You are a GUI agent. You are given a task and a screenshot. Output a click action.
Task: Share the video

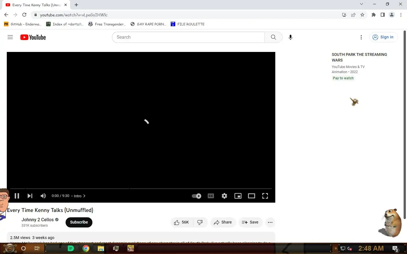point(223,222)
